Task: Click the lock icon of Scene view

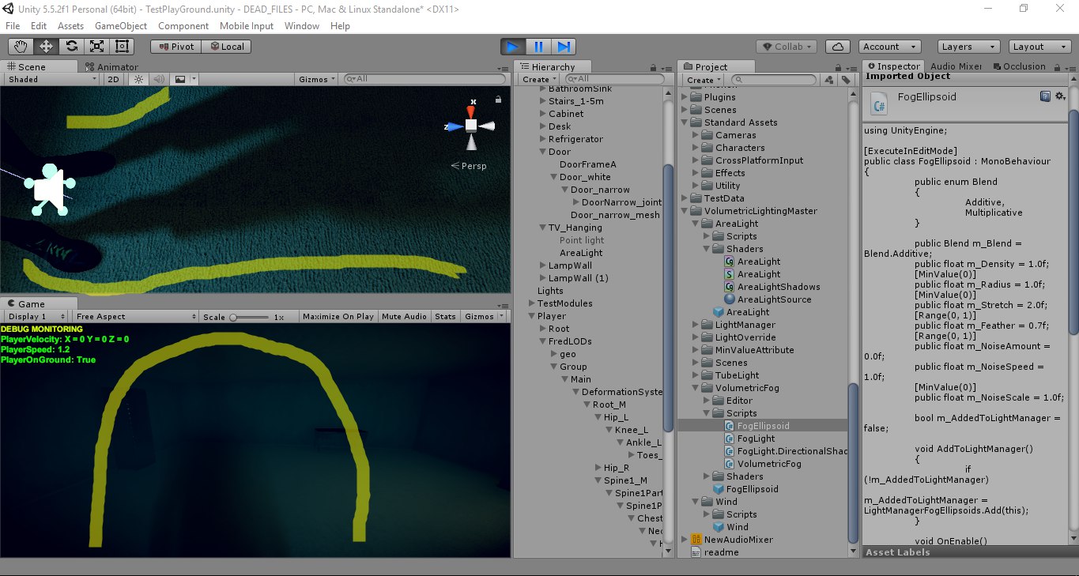Action: pos(498,100)
